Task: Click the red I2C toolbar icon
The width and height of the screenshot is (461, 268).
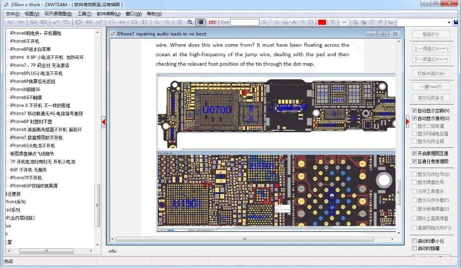Action: (212, 22)
